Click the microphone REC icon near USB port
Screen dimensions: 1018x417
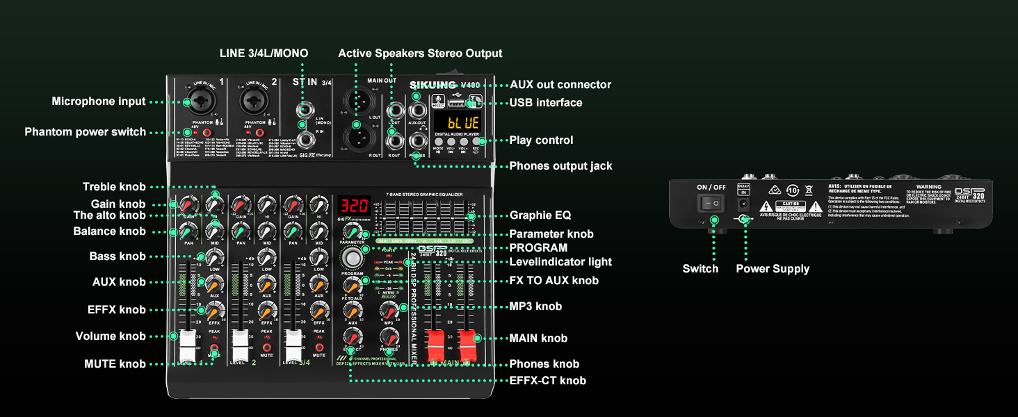pos(438,101)
